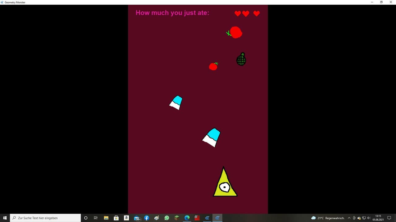Open the Amazon taskbar shortcut

coord(126,218)
